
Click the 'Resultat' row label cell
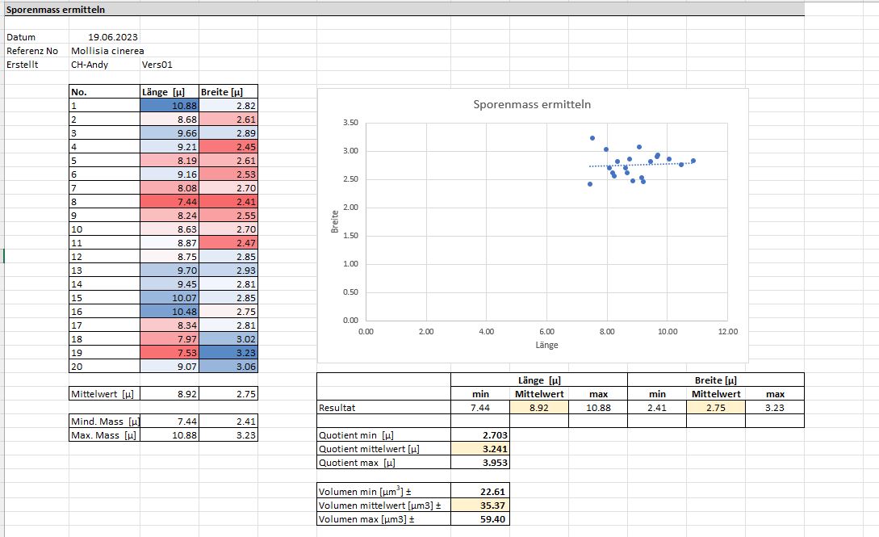pos(383,408)
